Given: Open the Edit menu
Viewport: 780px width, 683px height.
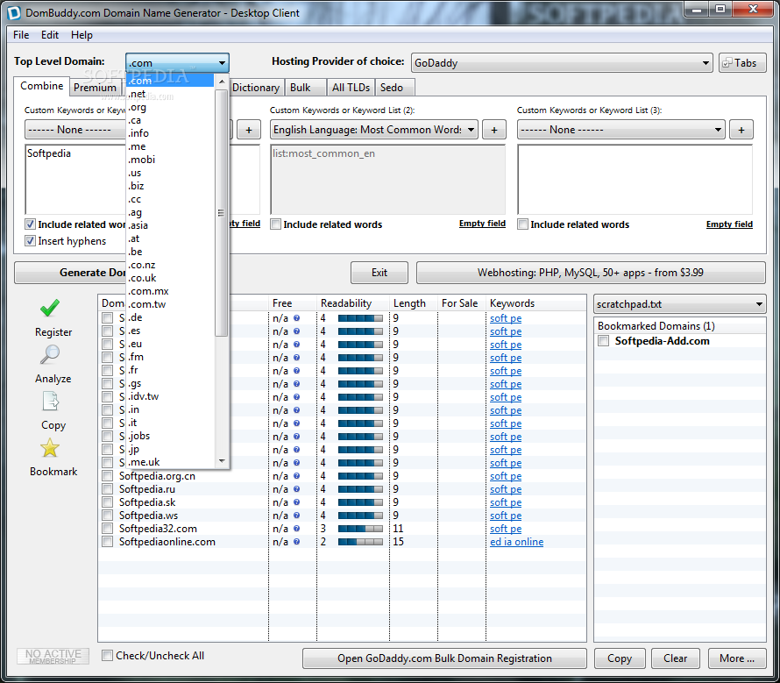Looking at the screenshot, I should click(x=50, y=35).
